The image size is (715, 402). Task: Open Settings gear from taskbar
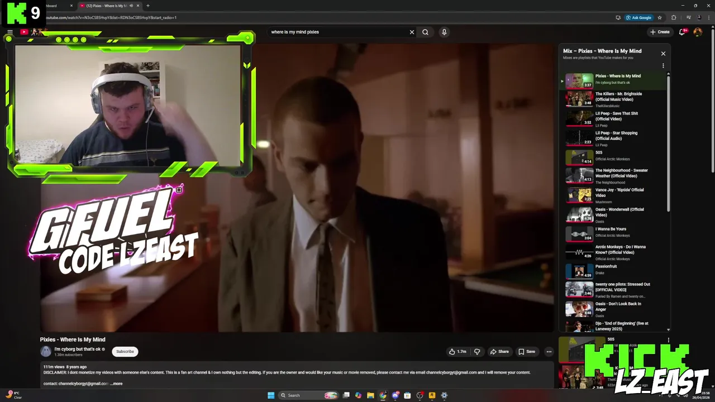pyautogui.click(x=444, y=395)
